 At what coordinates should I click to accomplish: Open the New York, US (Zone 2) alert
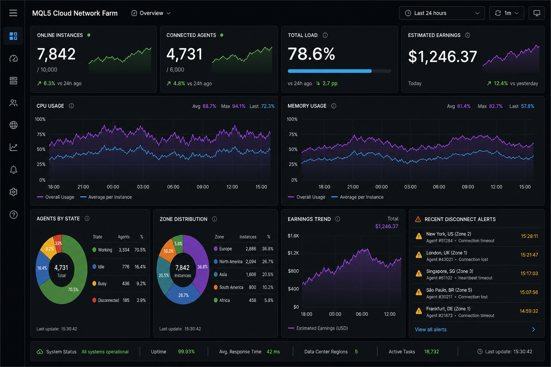pyautogui.click(x=476, y=237)
